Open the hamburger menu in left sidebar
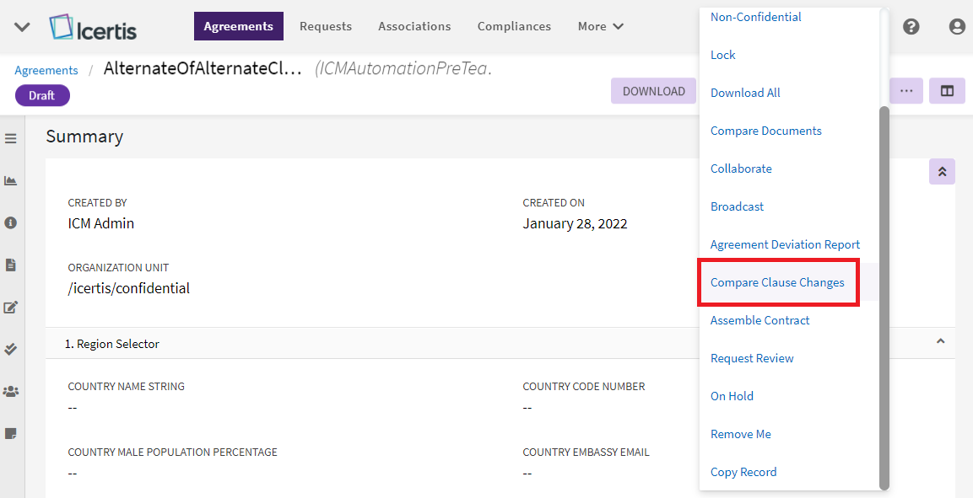The image size is (973, 498). (x=11, y=138)
